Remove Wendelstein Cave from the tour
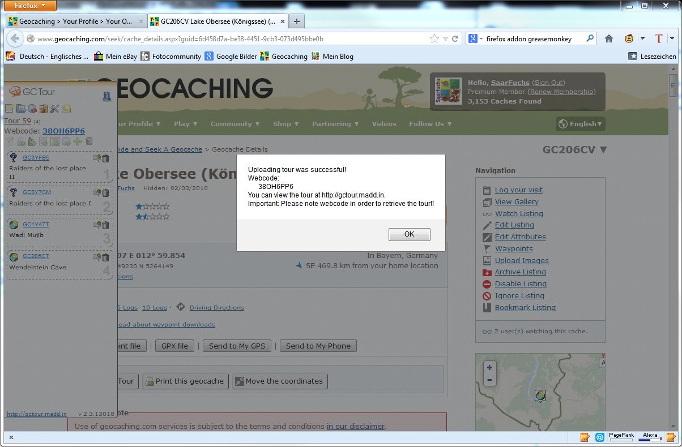The image size is (682, 447). [105, 257]
